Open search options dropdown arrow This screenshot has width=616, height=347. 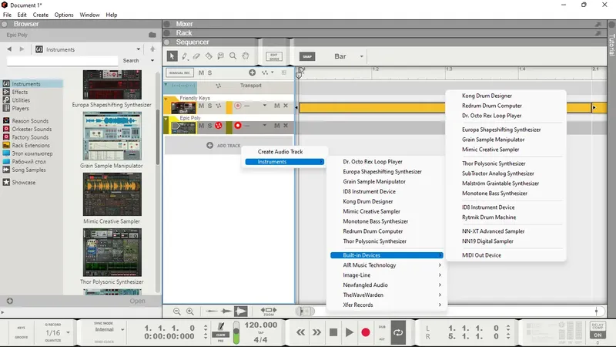pos(152,61)
